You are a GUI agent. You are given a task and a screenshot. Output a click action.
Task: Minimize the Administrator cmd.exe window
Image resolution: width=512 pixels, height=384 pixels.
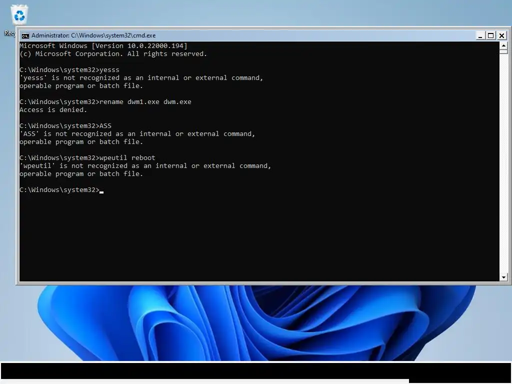click(480, 35)
